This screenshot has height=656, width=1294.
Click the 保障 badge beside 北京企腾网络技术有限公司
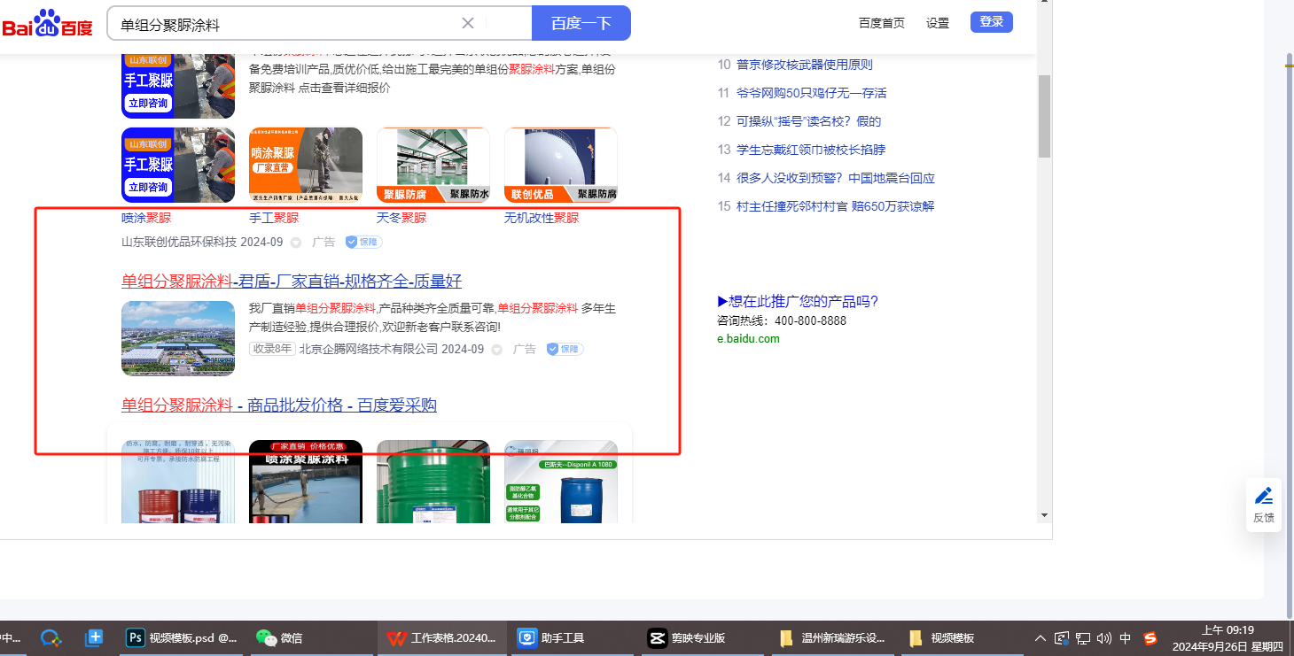pyautogui.click(x=565, y=349)
